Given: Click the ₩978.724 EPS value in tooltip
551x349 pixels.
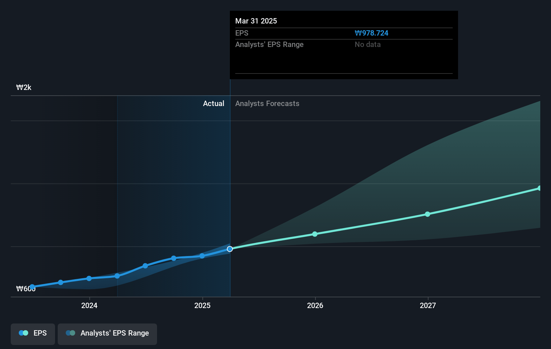Looking at the screenshot, I should 371,33.
